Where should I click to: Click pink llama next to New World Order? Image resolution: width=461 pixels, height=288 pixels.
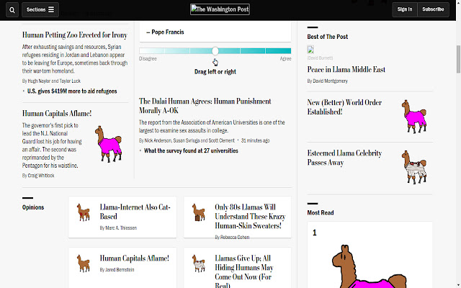(x=414, y=117)
